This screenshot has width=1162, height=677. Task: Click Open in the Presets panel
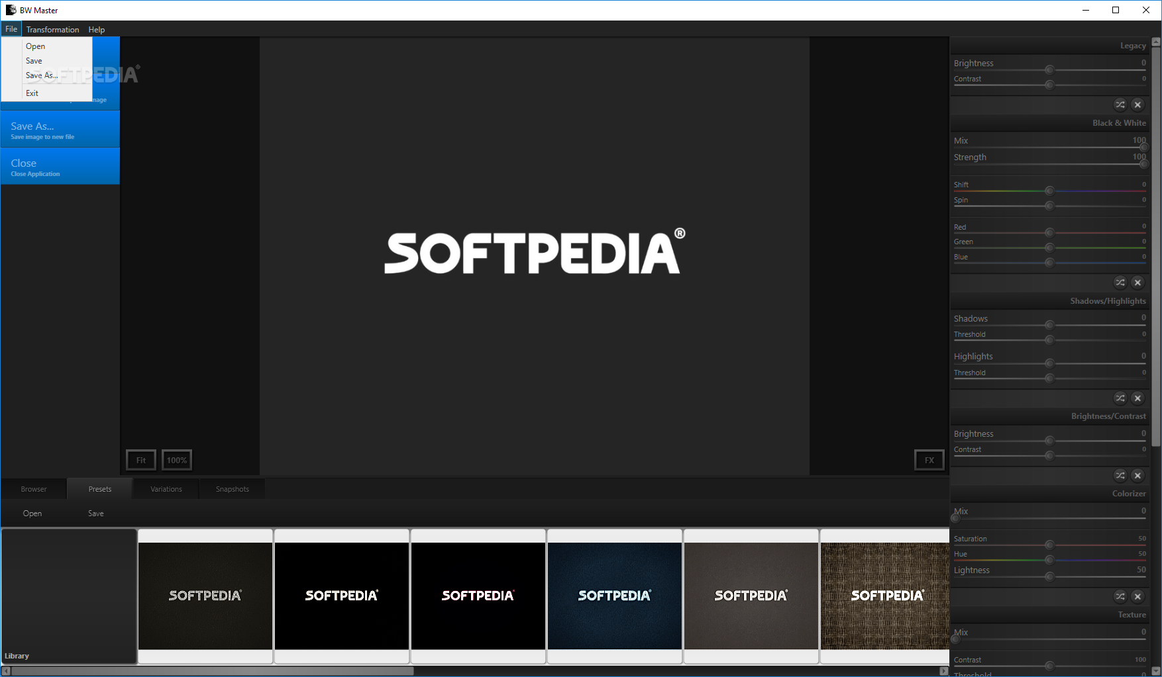[x=32, y=514]
